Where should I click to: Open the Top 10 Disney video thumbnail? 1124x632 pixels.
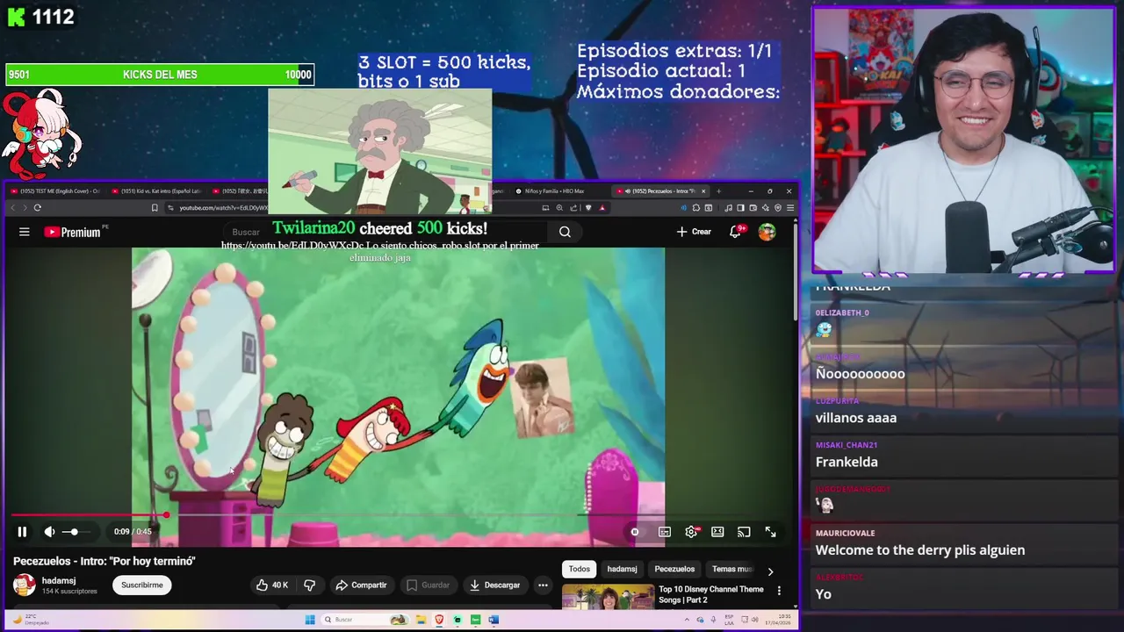click(608, 597)
